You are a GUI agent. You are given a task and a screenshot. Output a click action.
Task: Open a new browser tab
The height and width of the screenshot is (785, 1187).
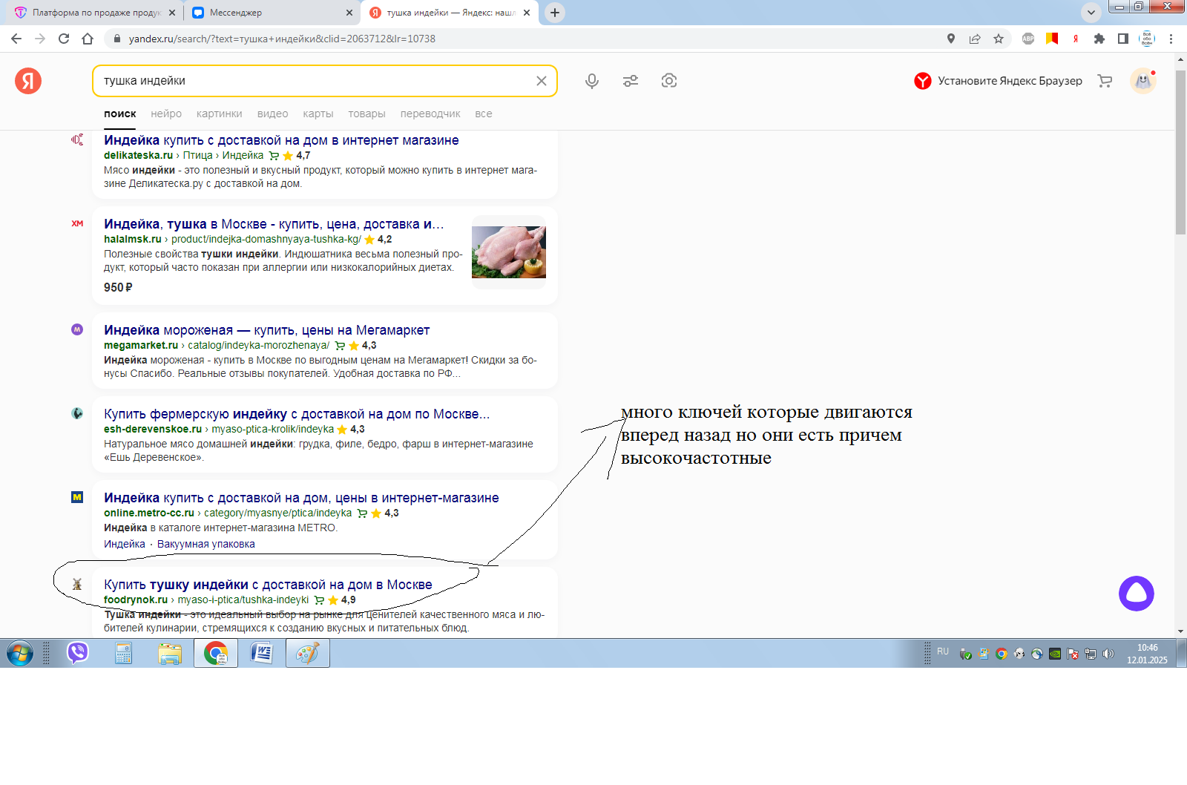[x=555, y=12]
